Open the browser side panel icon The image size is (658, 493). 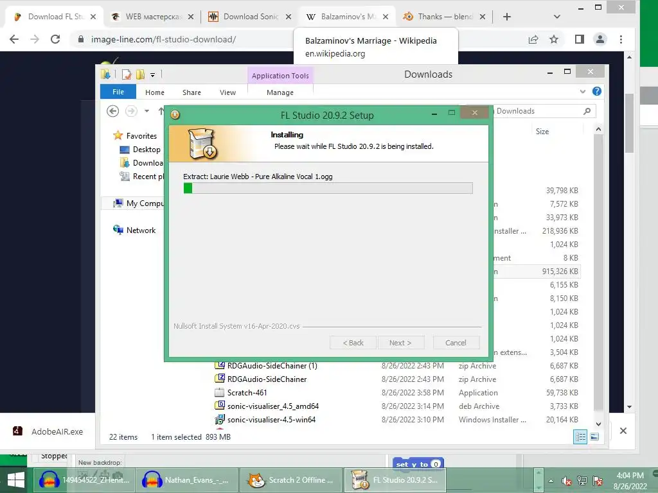580,39
